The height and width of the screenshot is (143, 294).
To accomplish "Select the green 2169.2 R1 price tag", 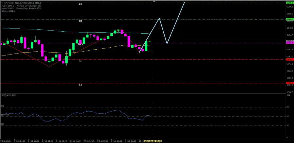I will tap(289, 20).
